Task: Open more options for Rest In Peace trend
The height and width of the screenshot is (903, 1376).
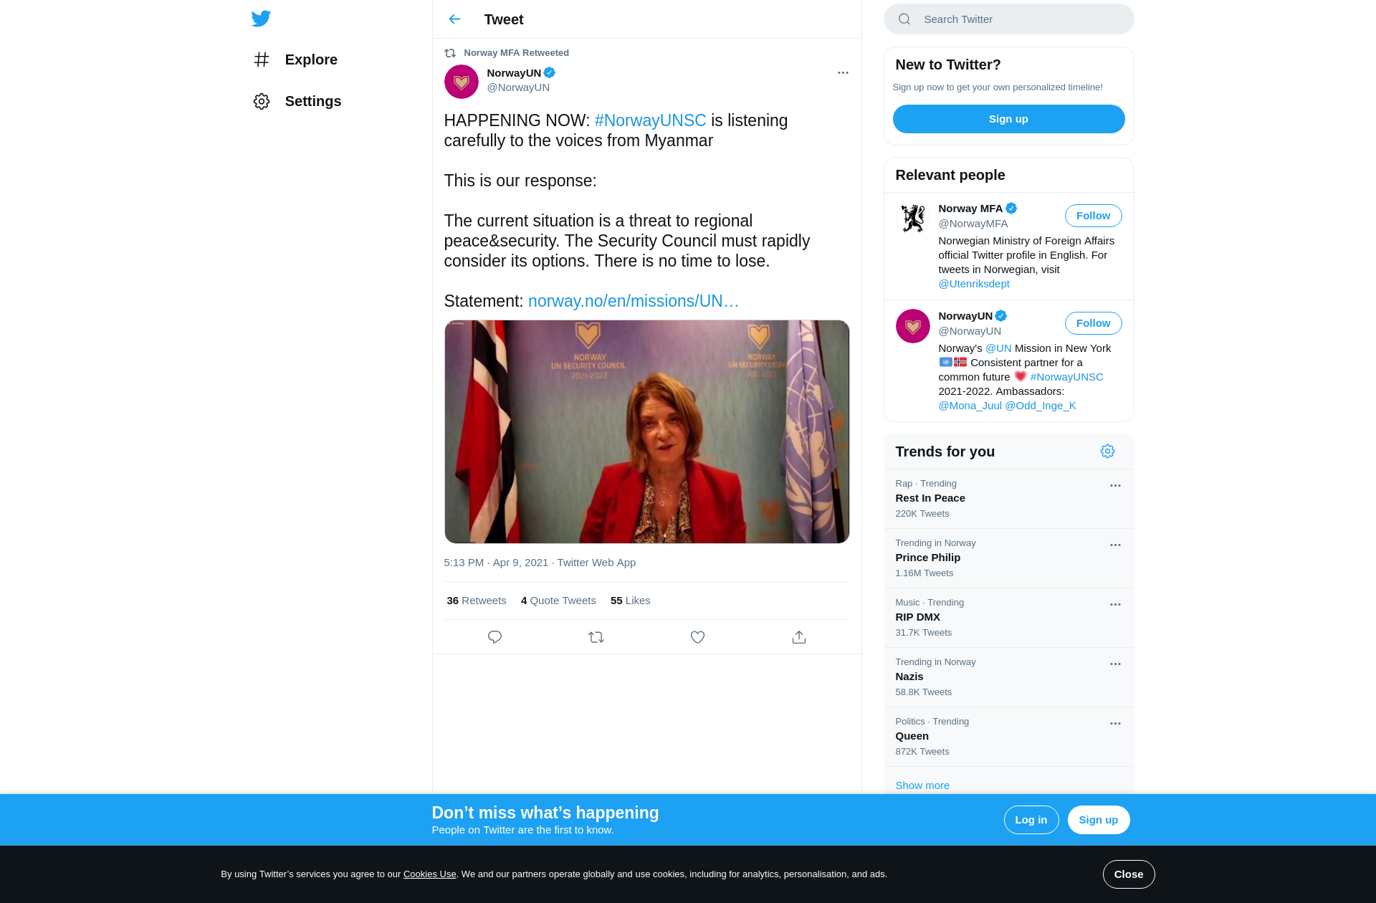Action: click(x=1115, y=486)
